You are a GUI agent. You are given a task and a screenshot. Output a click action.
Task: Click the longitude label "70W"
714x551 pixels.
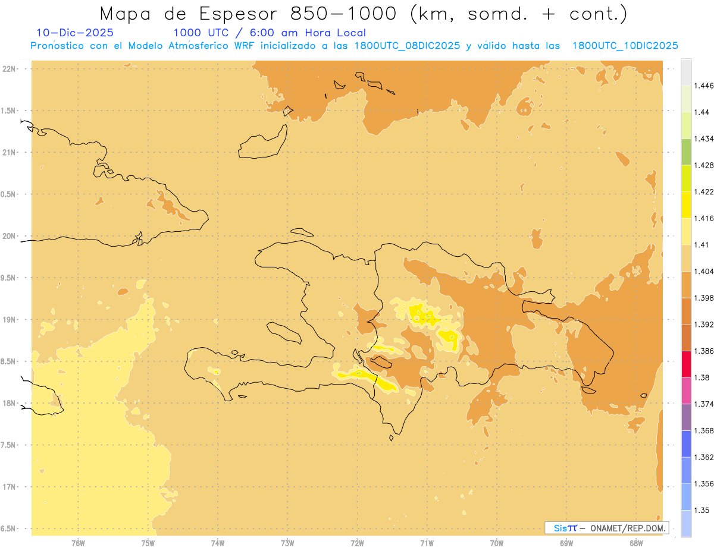tap(497, 543)
